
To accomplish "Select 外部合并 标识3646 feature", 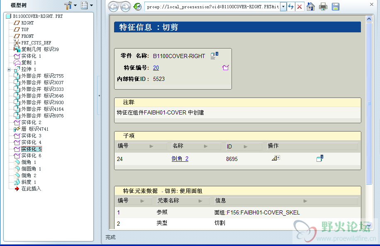I will click(42, 96).
